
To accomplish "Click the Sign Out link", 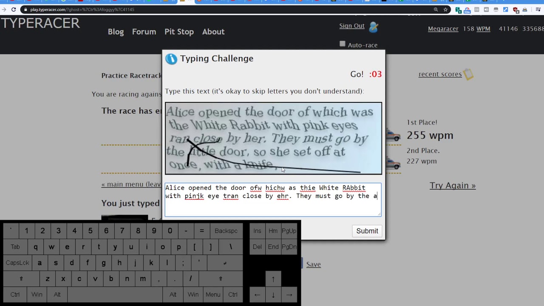I will click(352, 26).
